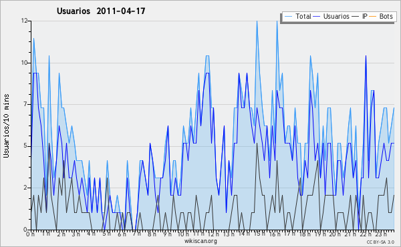
Task: Click the x-axis label '7 h'
Action: (x=136, y=234)
